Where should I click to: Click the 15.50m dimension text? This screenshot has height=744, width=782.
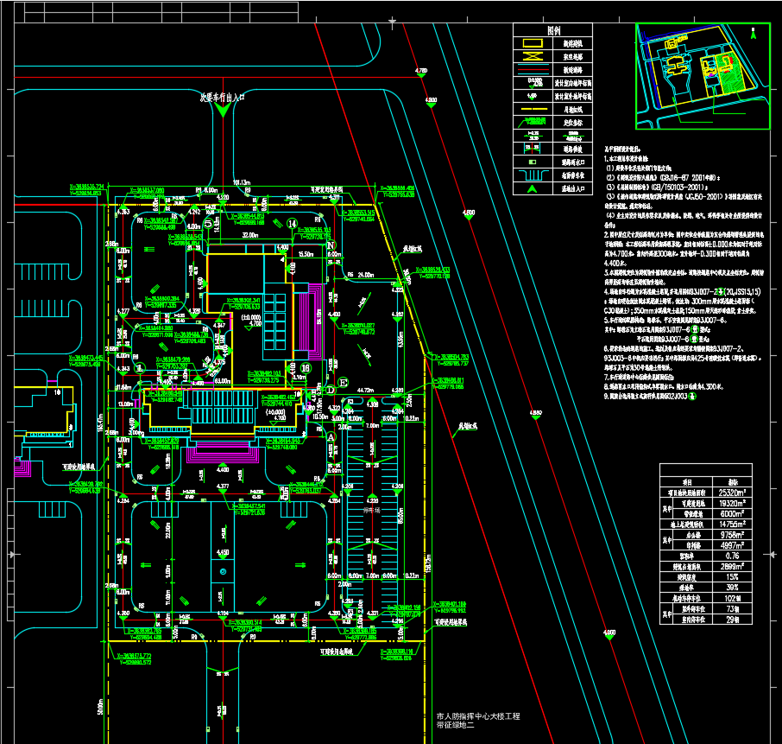point(306,254)
